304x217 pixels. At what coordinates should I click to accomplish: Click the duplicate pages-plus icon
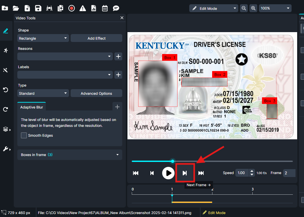60,8
